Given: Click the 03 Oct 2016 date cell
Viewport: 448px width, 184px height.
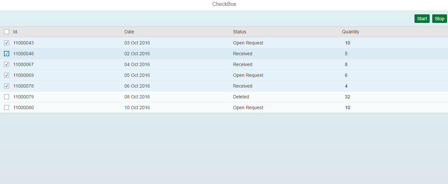Looking at the screenshot, I should (137, 43).
